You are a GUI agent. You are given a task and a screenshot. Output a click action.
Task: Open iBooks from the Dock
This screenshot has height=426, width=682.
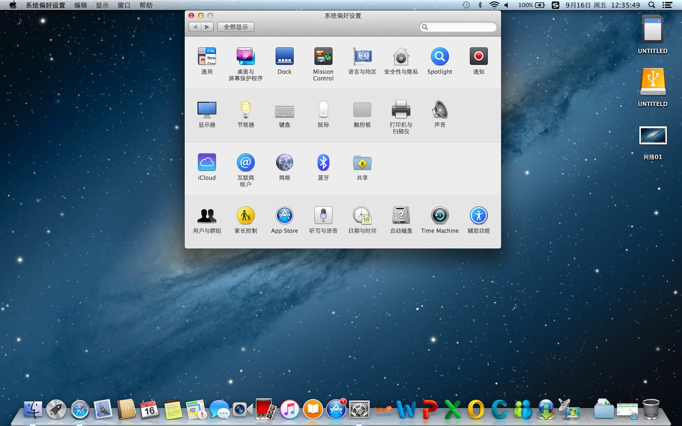313,409
